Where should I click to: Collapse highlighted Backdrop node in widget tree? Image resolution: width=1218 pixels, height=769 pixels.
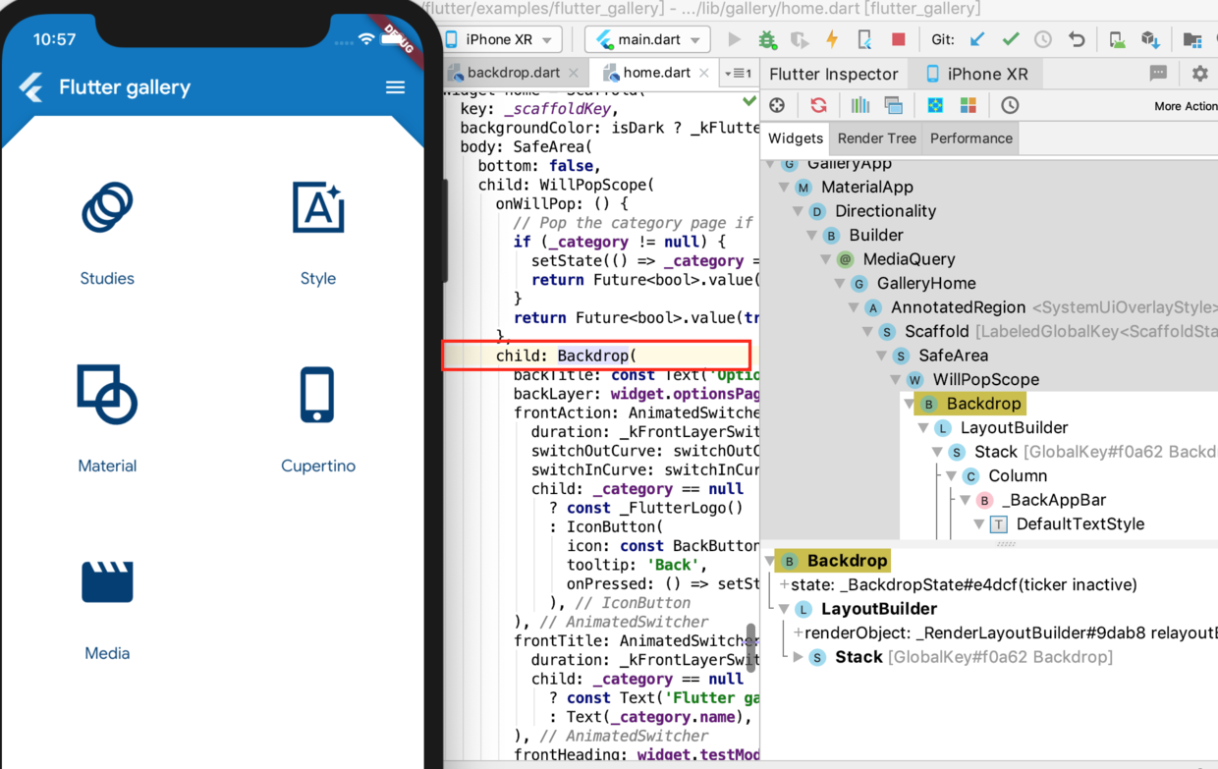point(910,404)
